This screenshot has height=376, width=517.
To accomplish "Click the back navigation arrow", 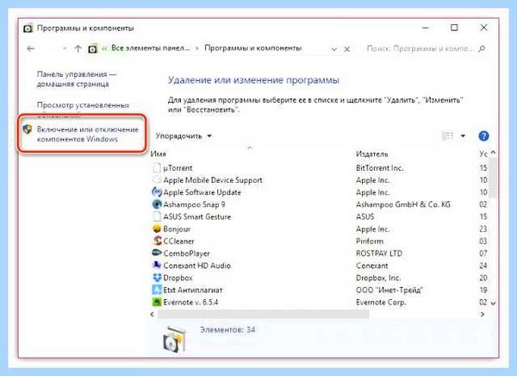I will pyautogui.click(x=31, y=49).
